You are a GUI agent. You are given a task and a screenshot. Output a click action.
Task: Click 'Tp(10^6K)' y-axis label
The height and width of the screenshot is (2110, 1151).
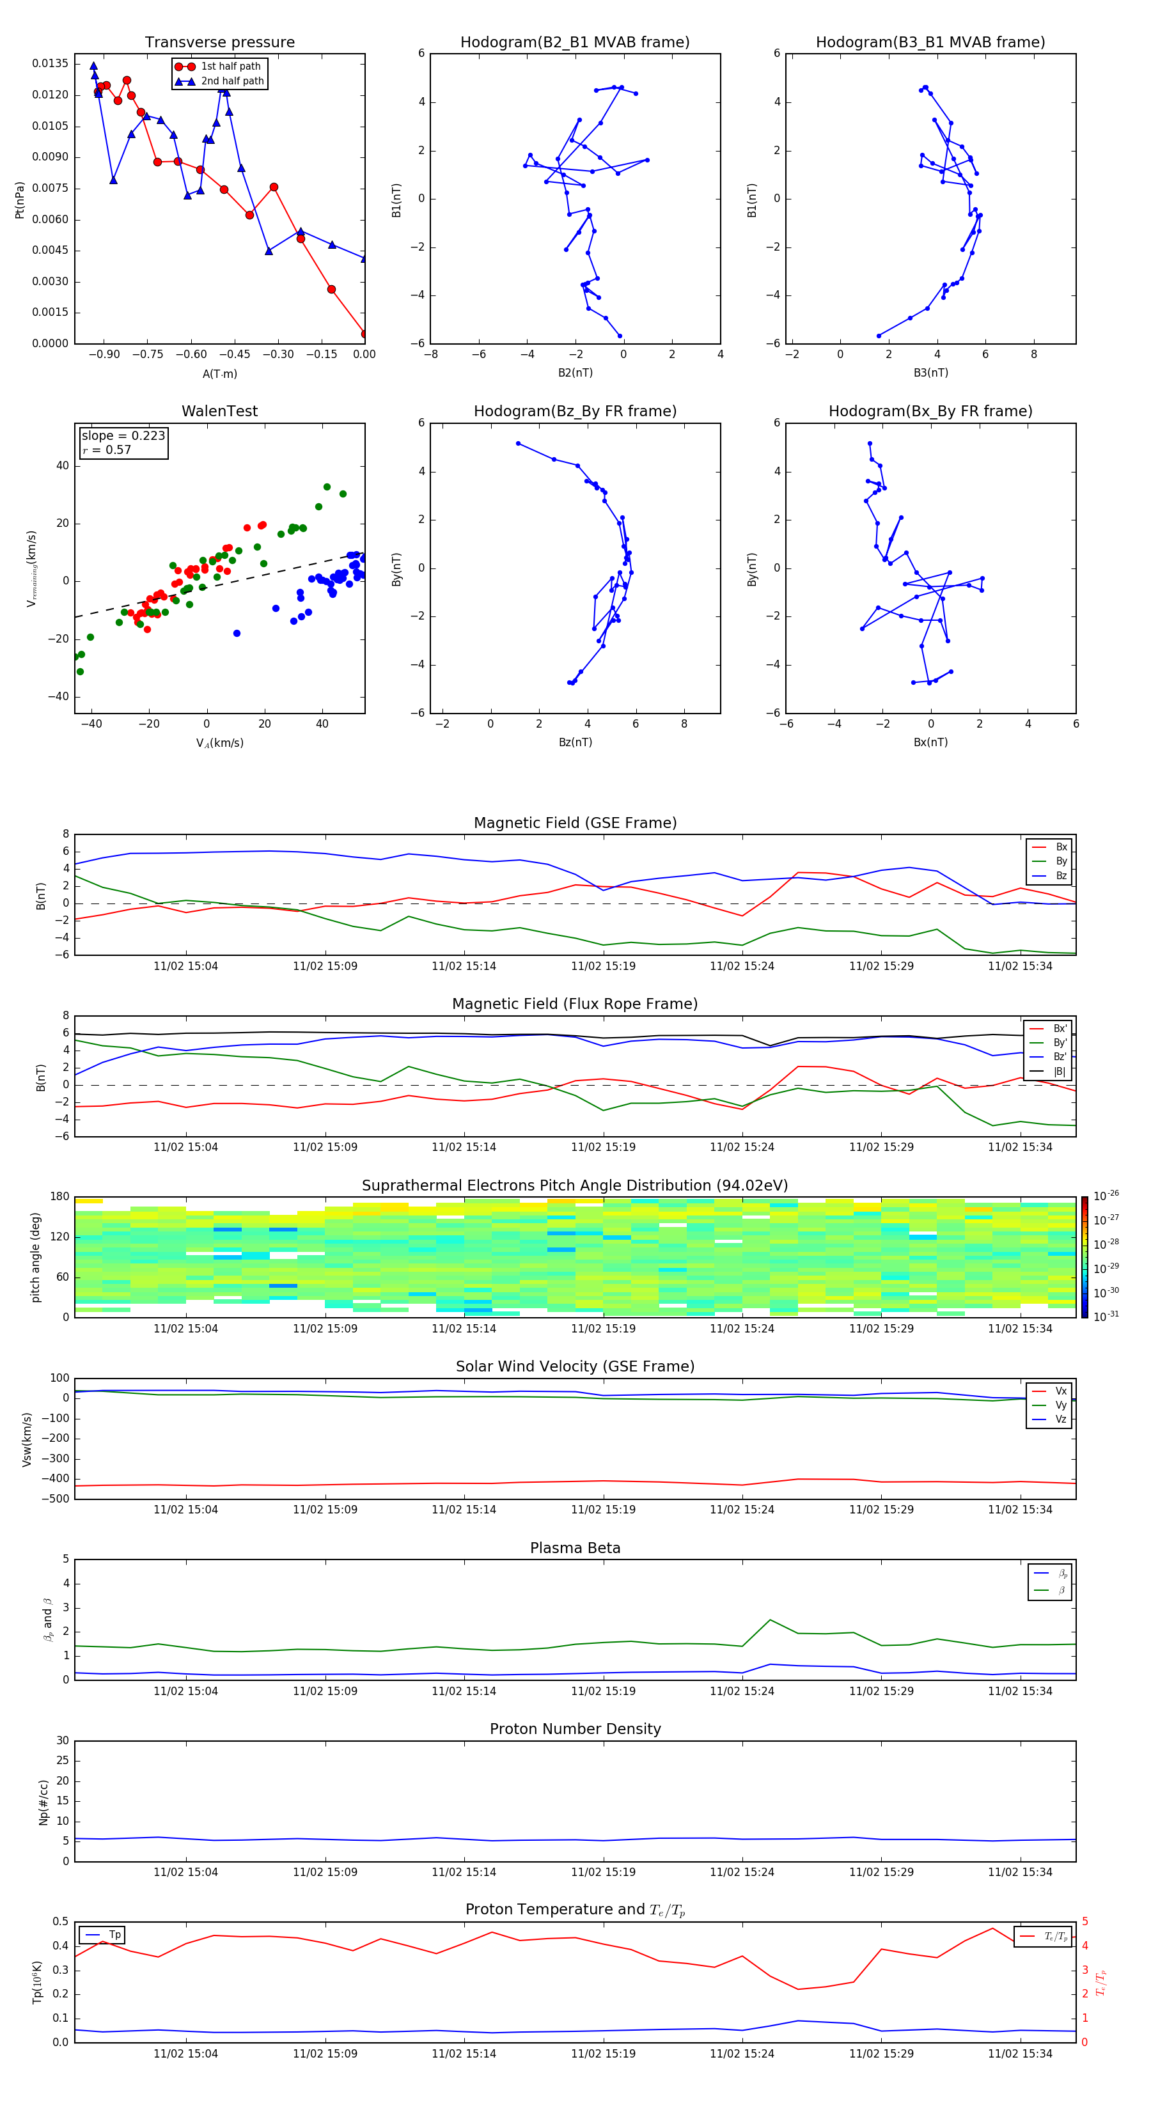click(x=37, y=1983)
